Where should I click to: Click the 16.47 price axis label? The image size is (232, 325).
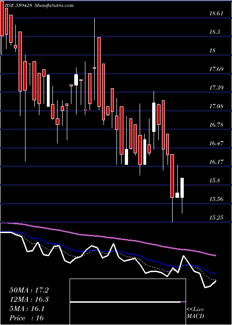pyautogui.click(x=216, y=143)
